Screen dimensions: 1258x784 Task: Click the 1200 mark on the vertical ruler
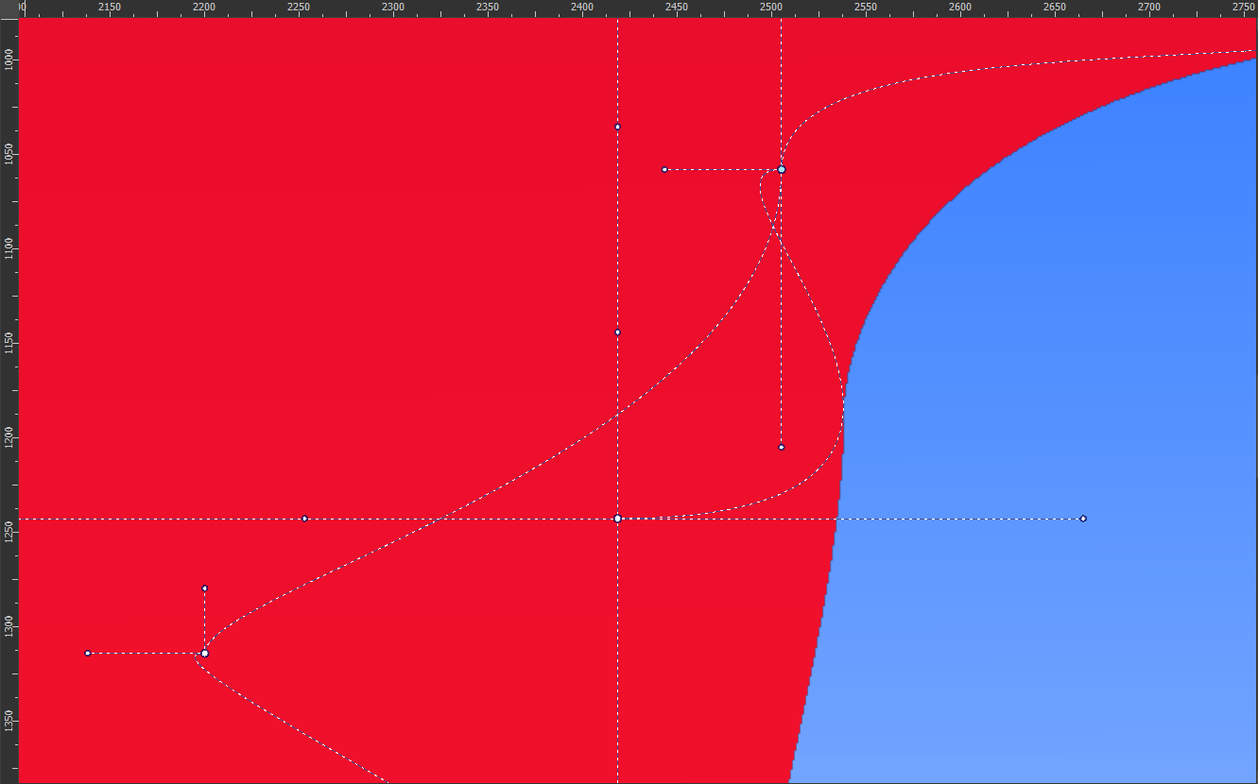pyautogui.click(x=9, y=435)
